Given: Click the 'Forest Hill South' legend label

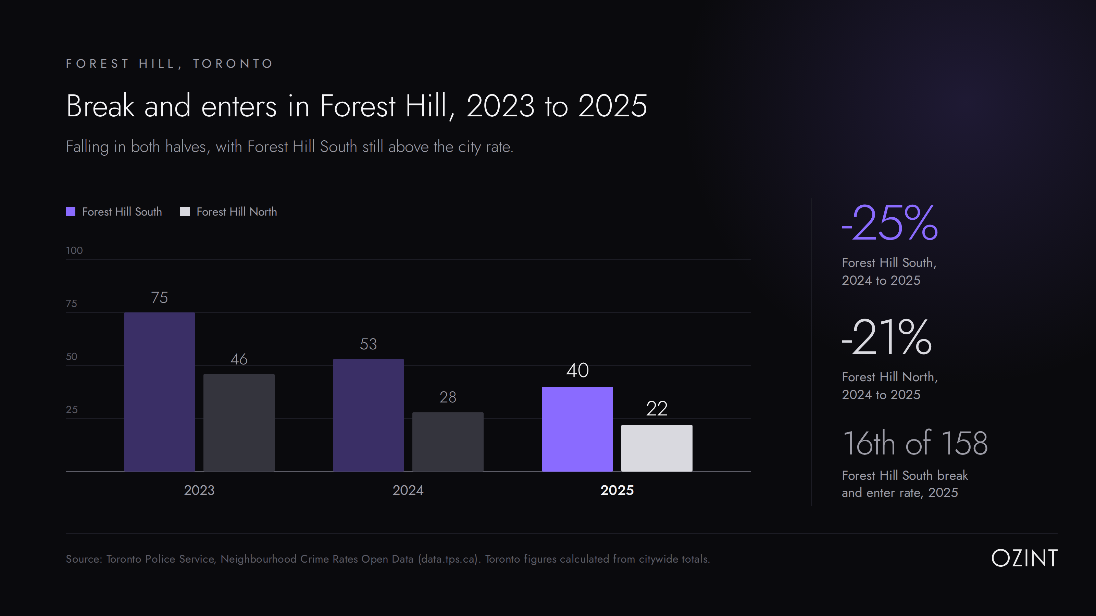Looking at the screenshot, I should tap(122, 212).
